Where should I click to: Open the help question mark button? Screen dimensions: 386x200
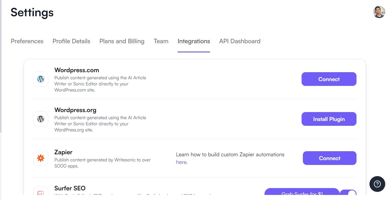click(x=377, y=184)
